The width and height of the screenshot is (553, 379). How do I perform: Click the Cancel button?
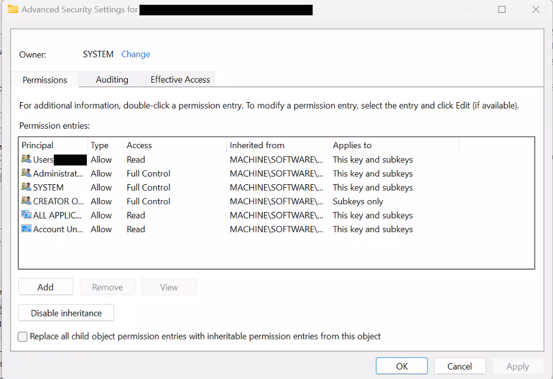(x=460, y=366)
